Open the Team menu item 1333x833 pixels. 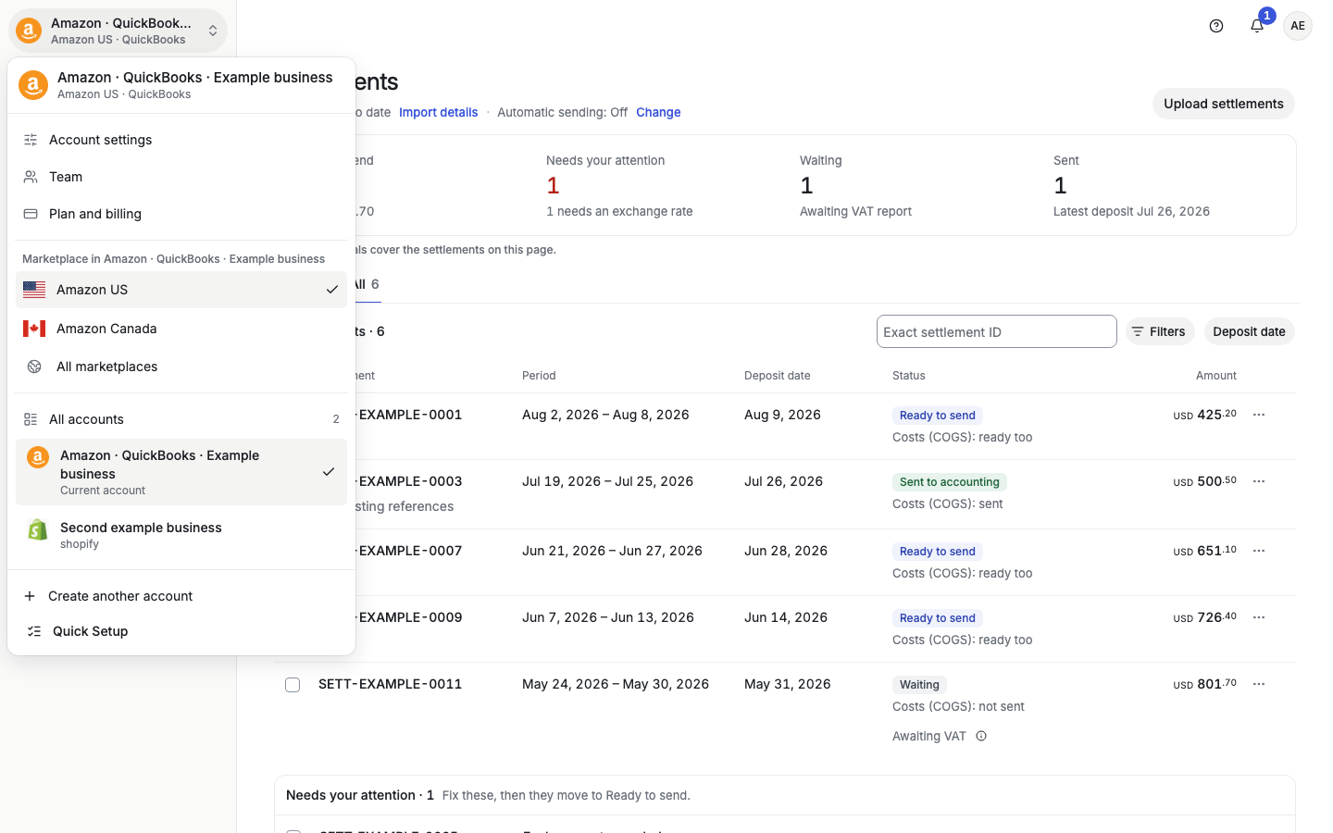click(x=181, y=177)
